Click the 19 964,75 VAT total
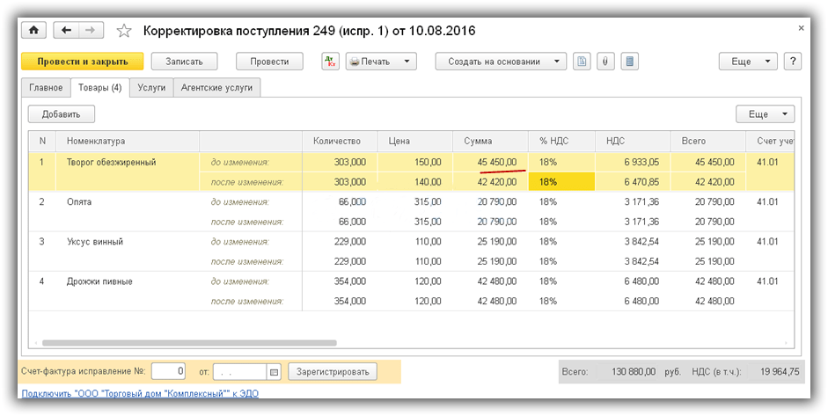828x416 pixels. tap(780, 372)
